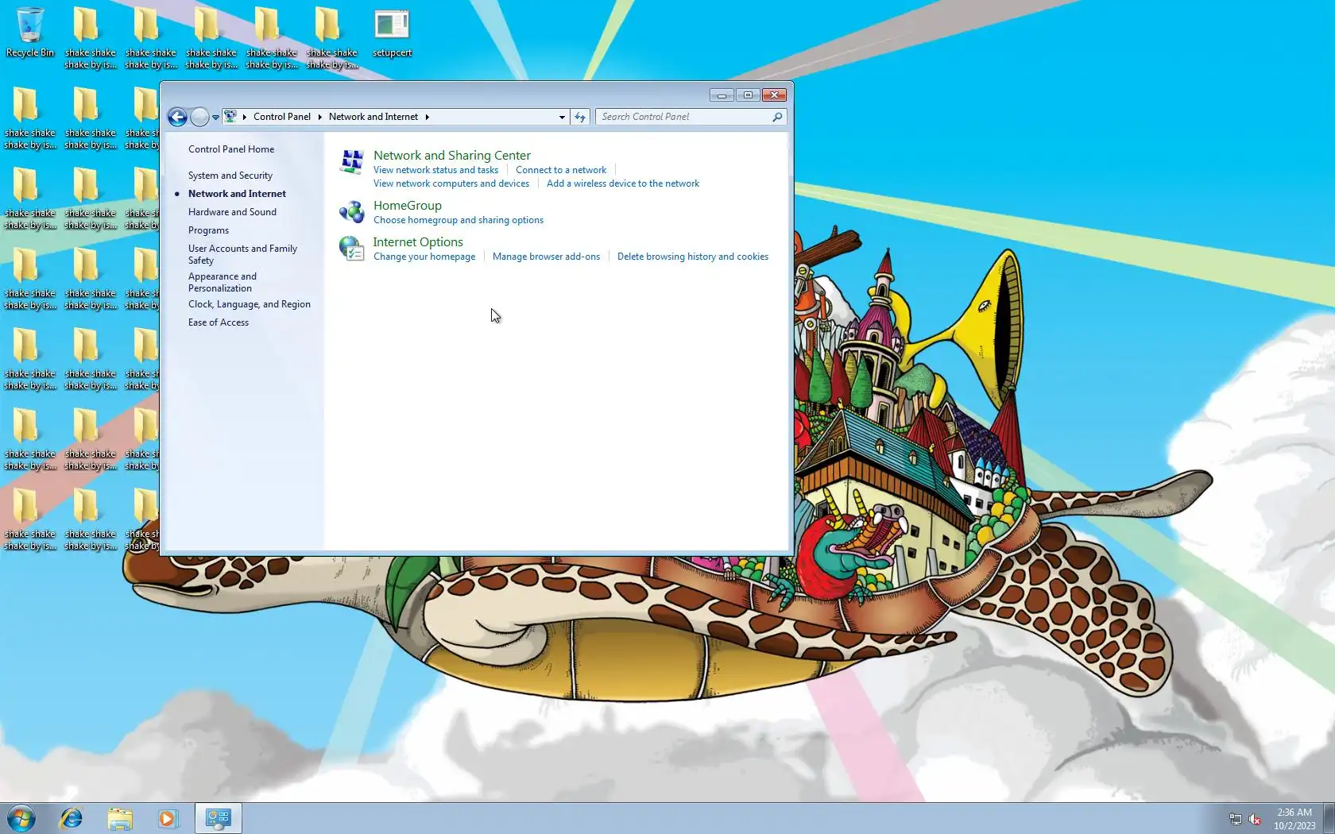Click the Forward arrow button

coord(199,117)
